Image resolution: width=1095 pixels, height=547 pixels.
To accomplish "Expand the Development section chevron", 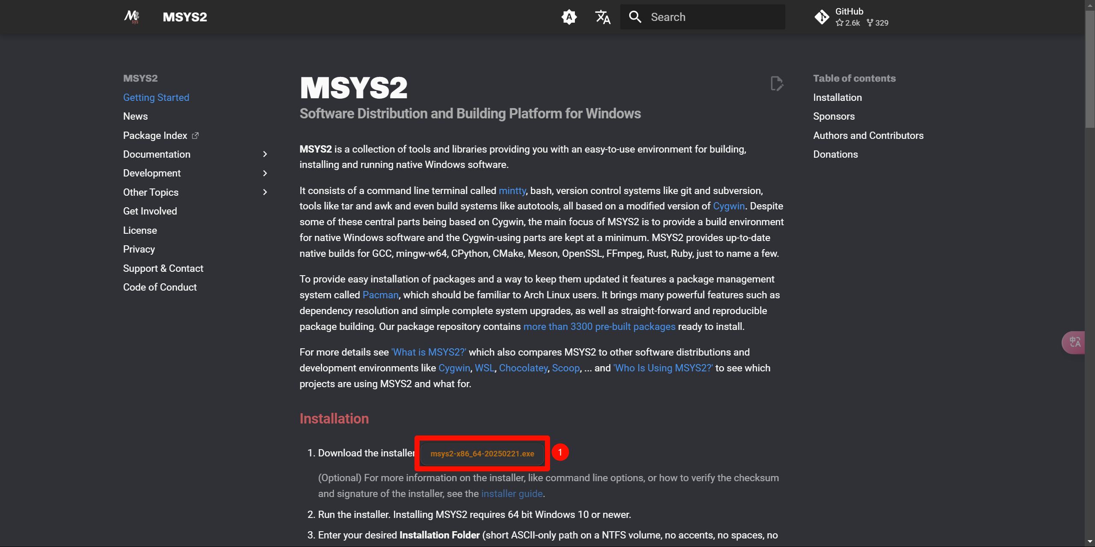I will coord(265,173).
